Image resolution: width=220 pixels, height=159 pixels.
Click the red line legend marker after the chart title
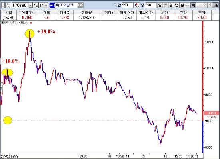tap(31, 23)
